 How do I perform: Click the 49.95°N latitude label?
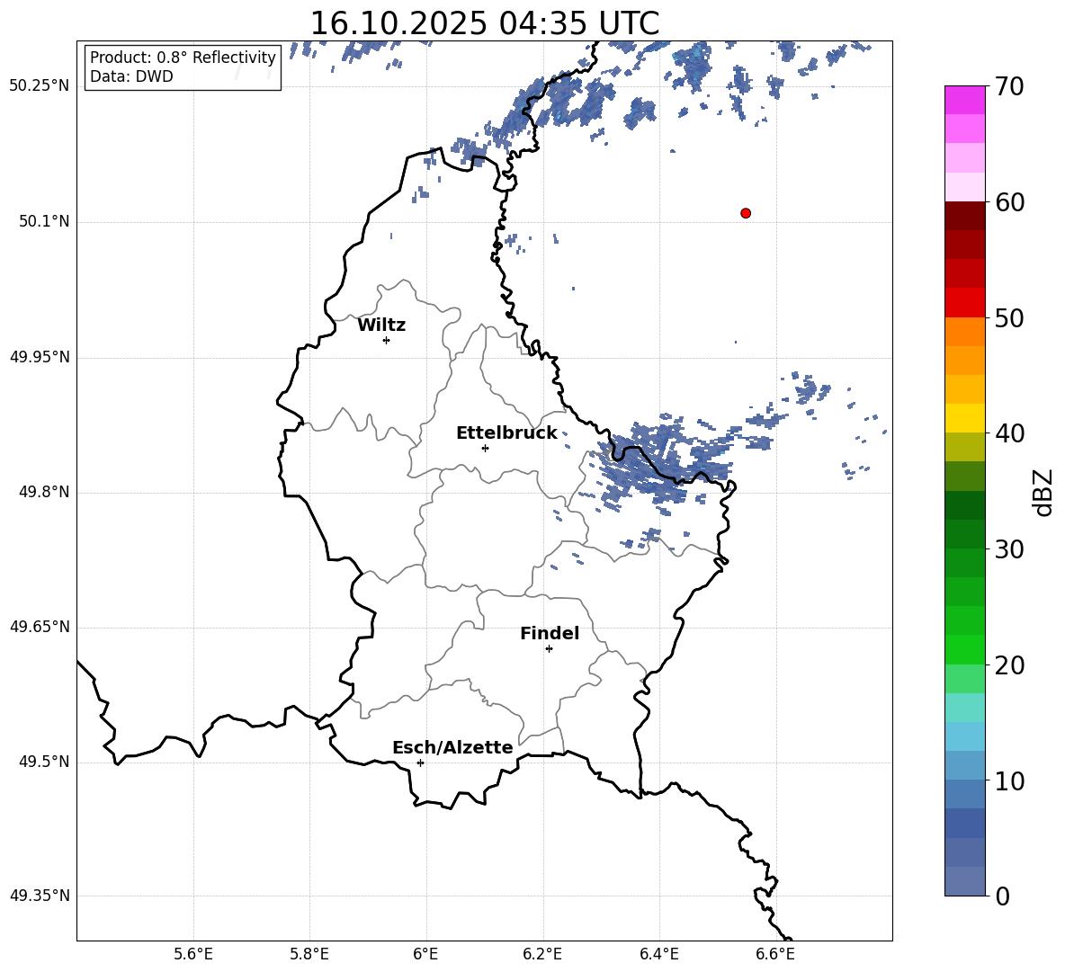(x=40, y=358)
